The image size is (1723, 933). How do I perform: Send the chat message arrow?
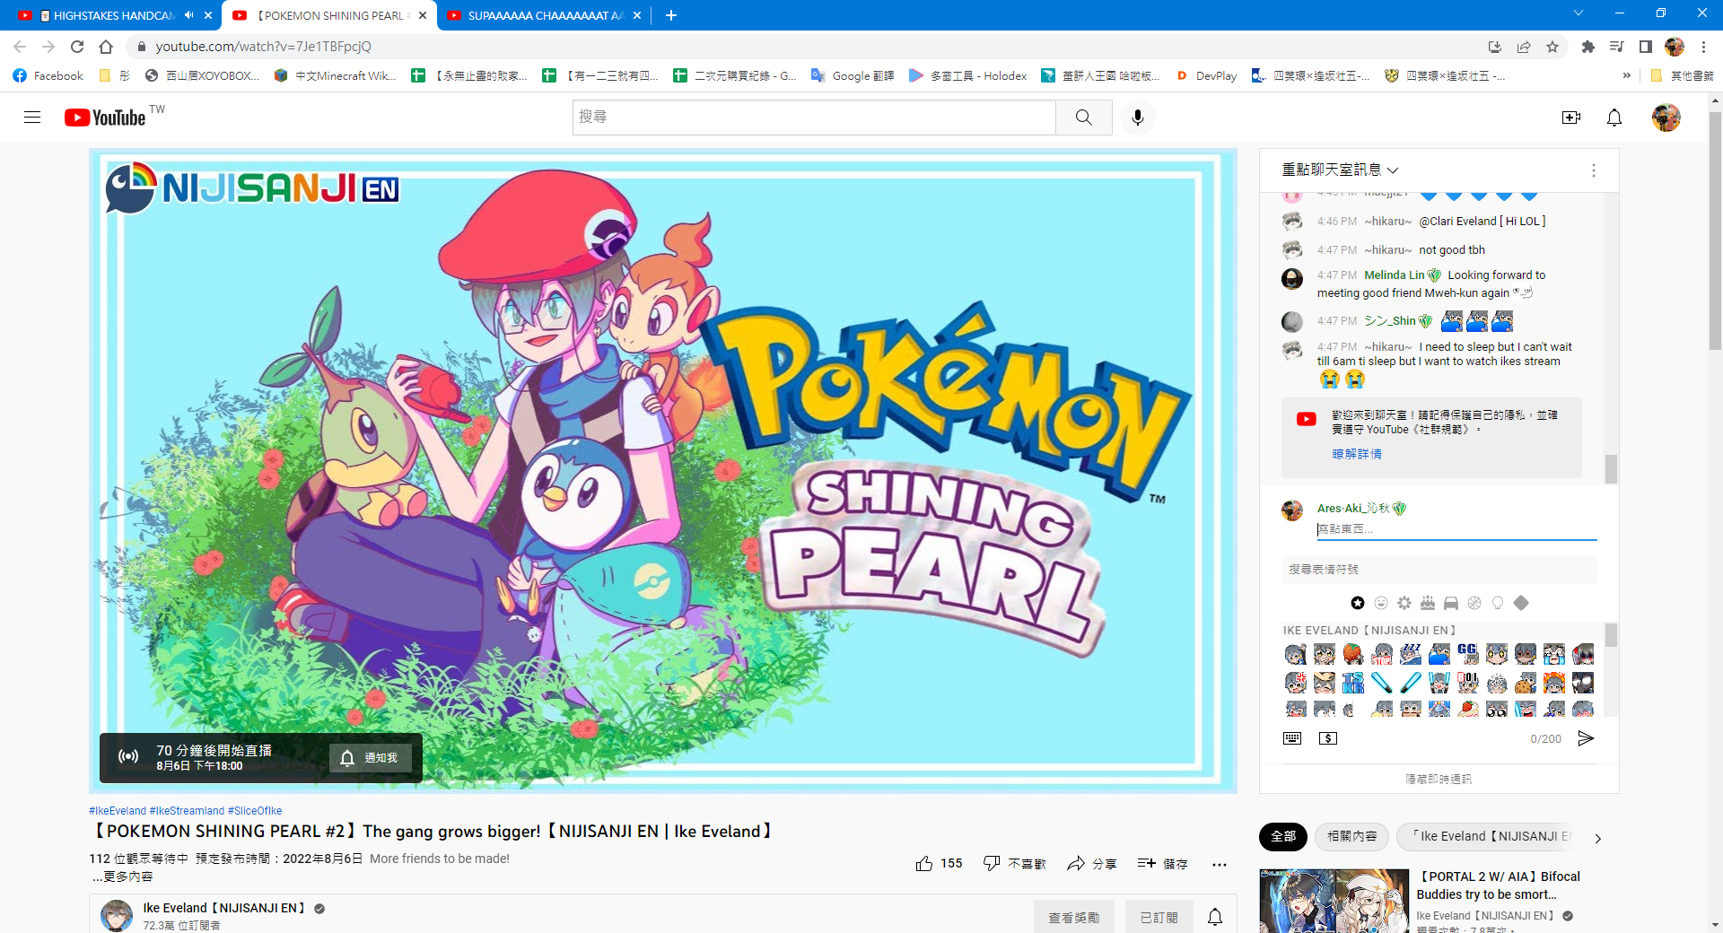[x=1586, y=738]
